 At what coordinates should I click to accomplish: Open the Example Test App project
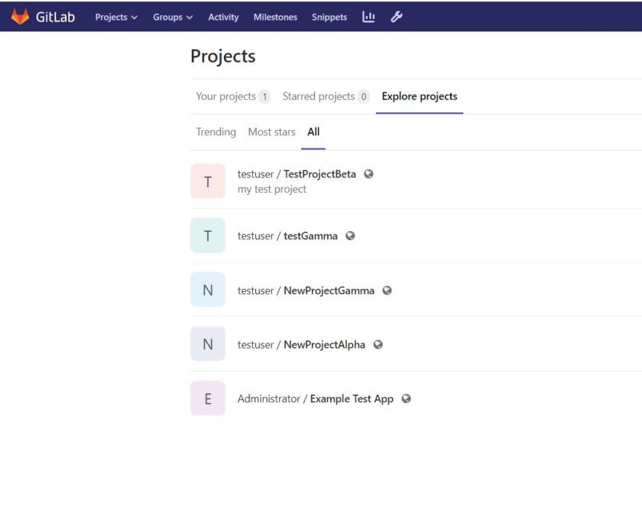click(352, 398)
